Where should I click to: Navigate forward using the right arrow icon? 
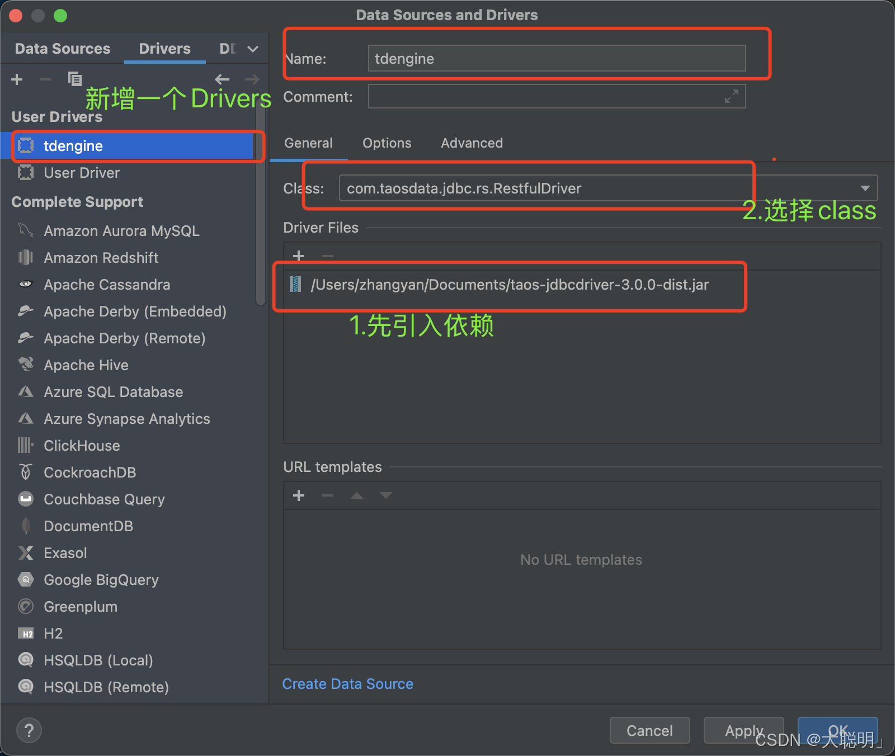252,79
